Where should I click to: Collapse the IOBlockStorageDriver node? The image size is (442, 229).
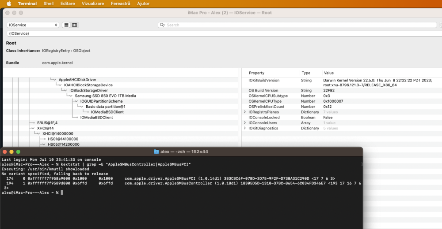click(65, 90)
